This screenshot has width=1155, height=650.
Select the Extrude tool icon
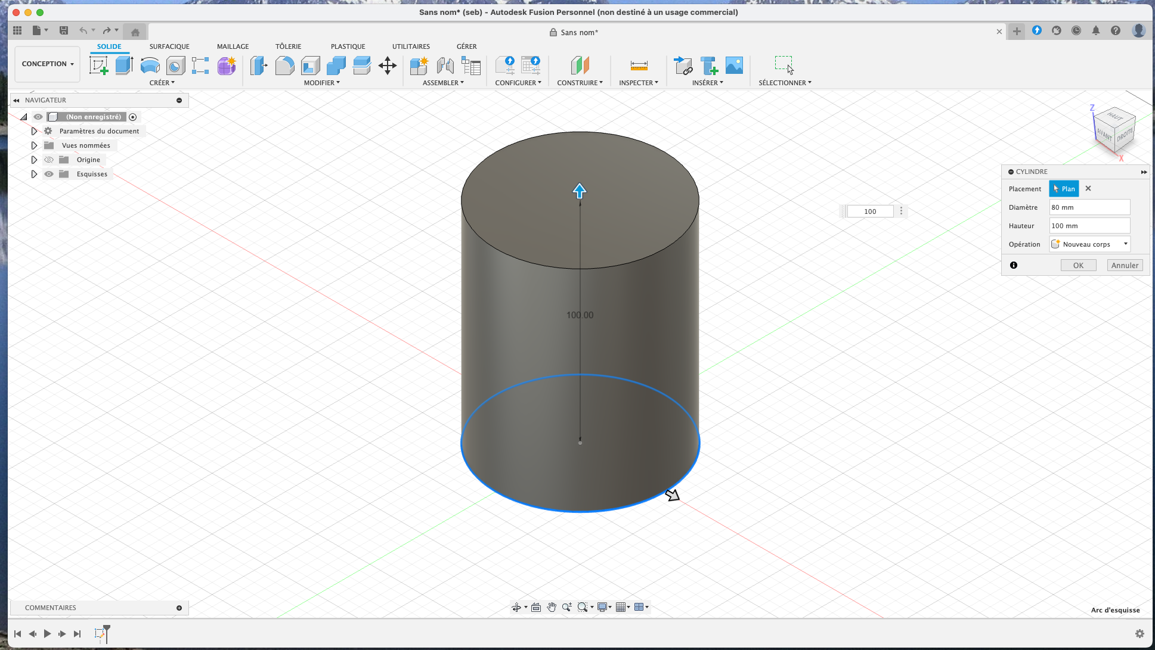tap(124, 66)
